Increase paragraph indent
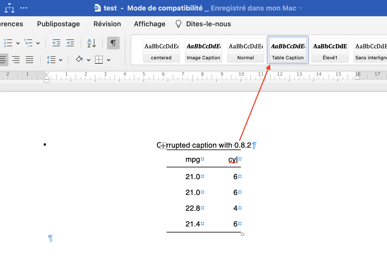 click(x=70, y=43)
